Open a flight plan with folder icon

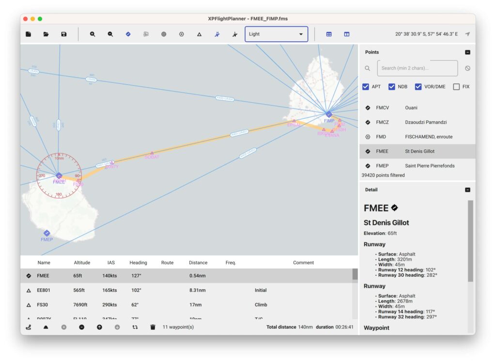coord(46,34)
